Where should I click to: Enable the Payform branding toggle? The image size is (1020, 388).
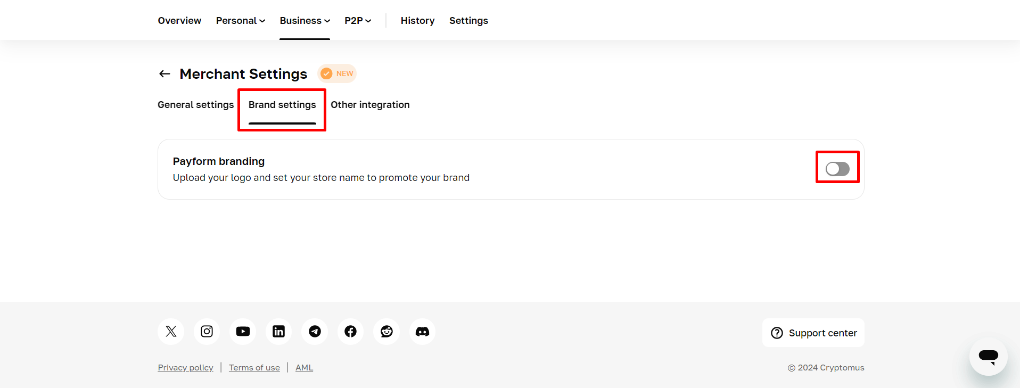pos(837,169)
